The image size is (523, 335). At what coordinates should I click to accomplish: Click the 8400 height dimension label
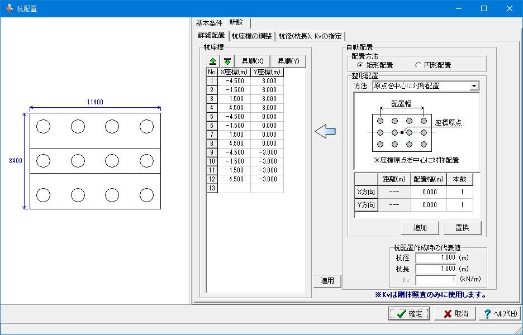(x=16, y=161)
